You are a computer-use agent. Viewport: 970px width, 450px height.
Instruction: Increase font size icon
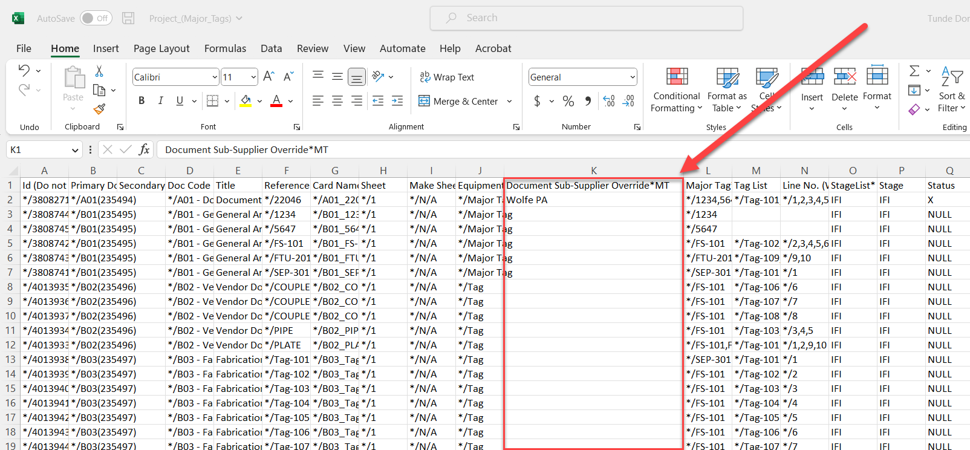tap(269, 76)
